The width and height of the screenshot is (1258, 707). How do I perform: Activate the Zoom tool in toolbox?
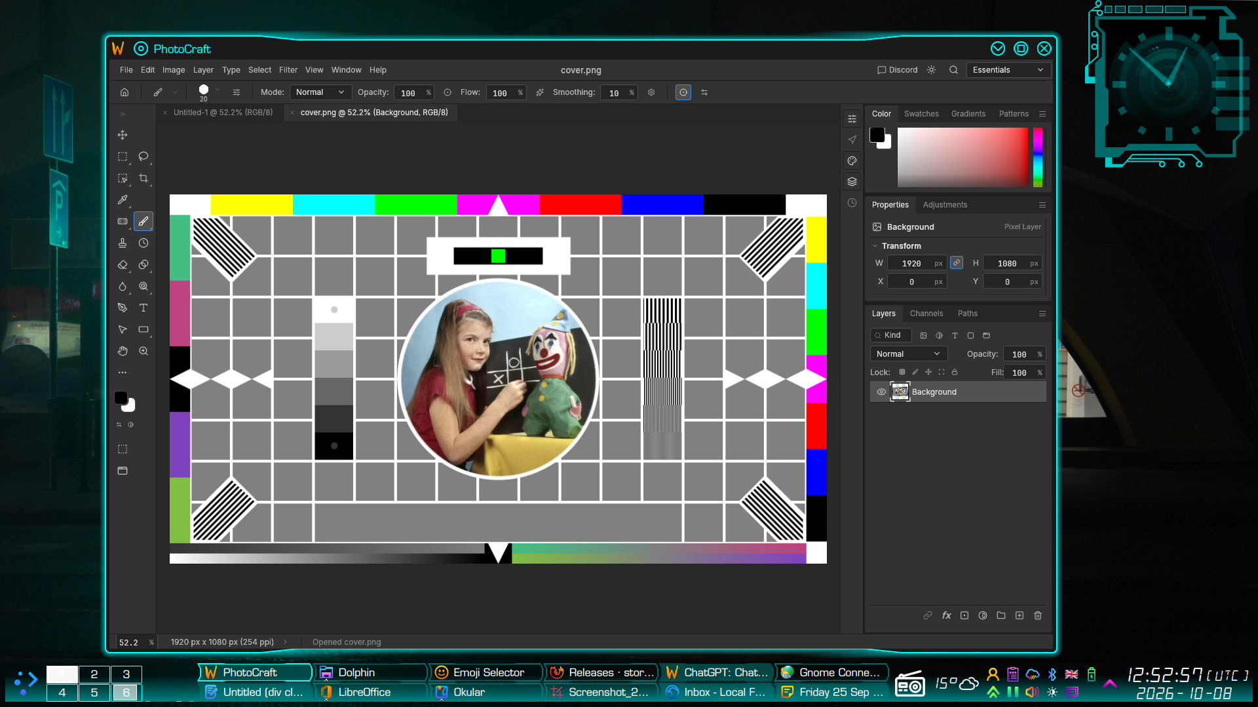pyautogui.click(x=143, y=351)
